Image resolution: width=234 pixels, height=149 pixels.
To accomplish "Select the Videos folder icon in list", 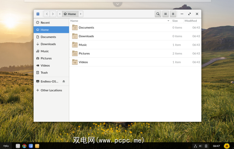I will 75,62.
